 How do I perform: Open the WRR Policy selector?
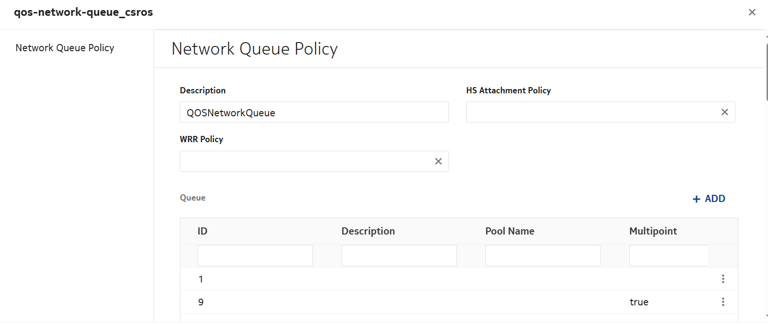(x=305, y=161)
